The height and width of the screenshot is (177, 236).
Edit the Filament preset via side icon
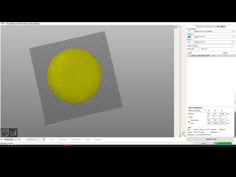coord(235,37)
